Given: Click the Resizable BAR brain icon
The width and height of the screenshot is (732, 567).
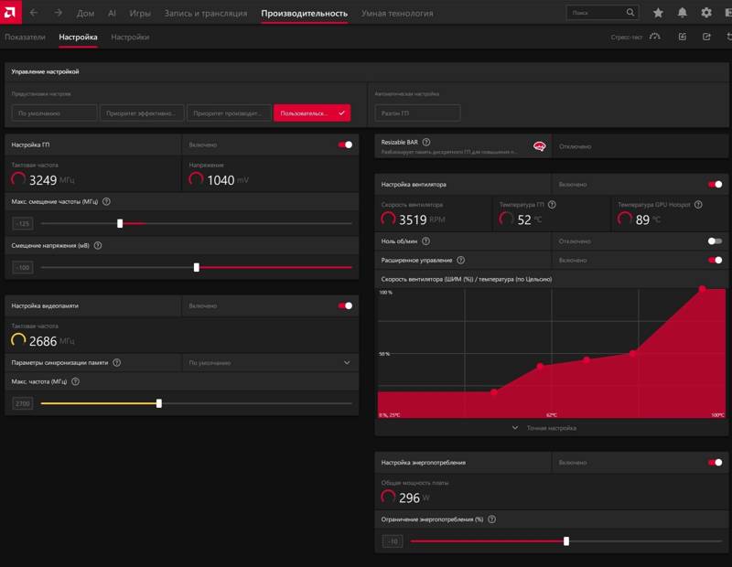Looking at the screenshot, I should point(539,146).
